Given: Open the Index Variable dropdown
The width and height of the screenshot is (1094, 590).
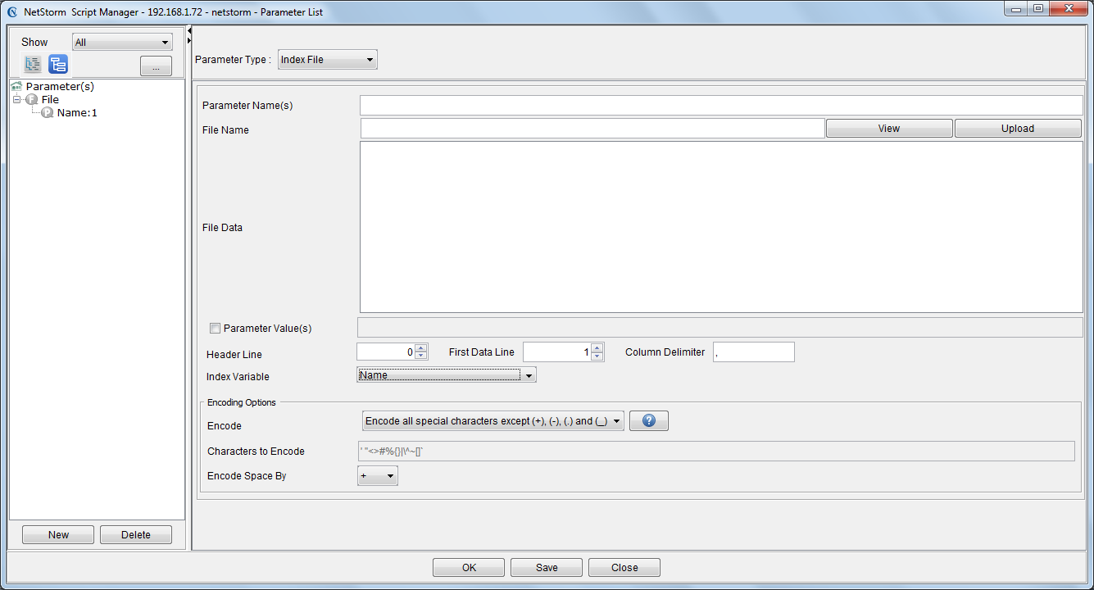Looking at the screenshot, I should 447,374.
